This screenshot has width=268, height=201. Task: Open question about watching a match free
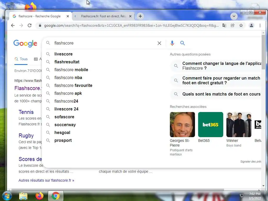pos(216,81)
